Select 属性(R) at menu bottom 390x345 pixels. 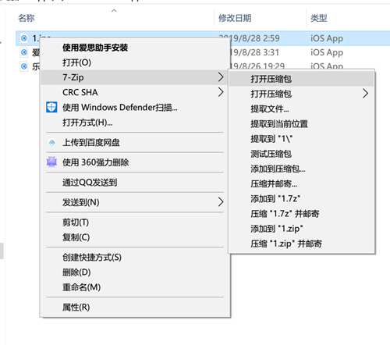[x=76, y=308]
